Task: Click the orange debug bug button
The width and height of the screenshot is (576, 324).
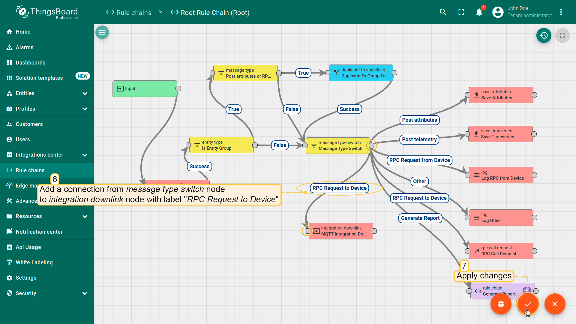Action: coord(501,304)
